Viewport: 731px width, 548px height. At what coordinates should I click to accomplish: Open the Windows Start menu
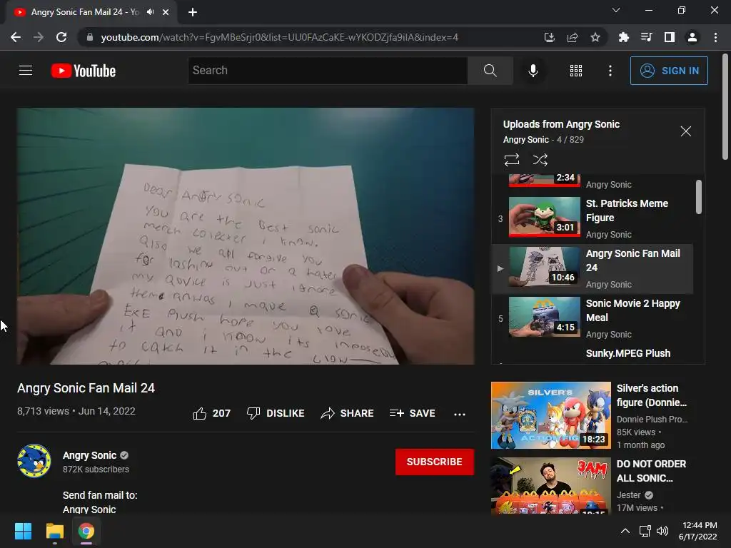coord(23,531)
